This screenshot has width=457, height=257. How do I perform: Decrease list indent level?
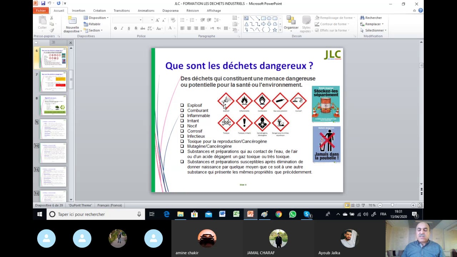pyautogui.click(x=203, y=20)
